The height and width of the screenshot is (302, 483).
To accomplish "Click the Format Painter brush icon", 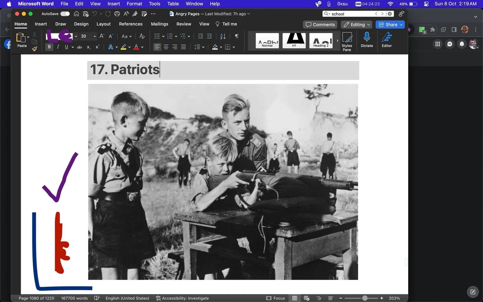I will 35,48.
